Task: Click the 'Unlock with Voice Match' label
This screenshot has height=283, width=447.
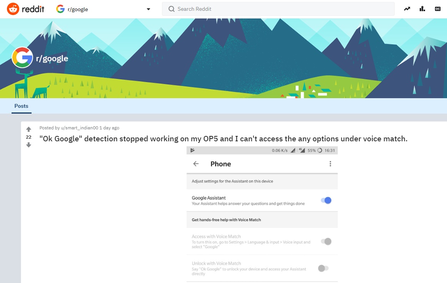Action: tap(216, 263)
